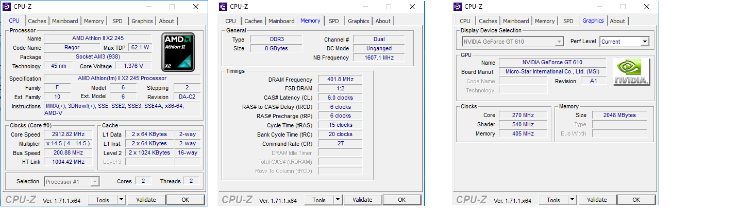739x211 pixels.
Task: Open Caches tab in Graphics window
Action: pos(488,21)
